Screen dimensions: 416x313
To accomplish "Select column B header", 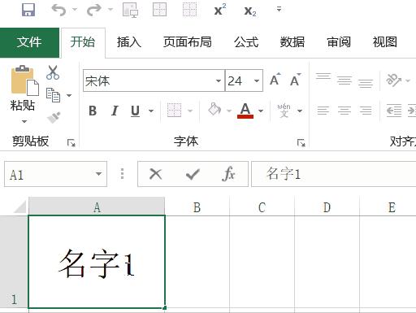I will (197, 207).
